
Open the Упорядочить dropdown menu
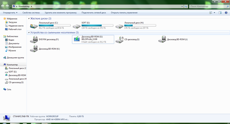coord(10,13)
